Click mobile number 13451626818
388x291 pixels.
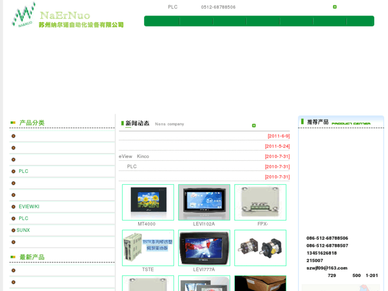coord(321,253)
